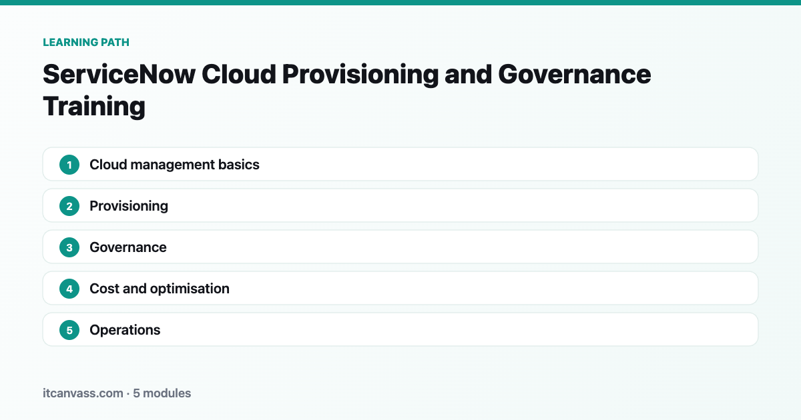Select the number 1 circle badge
The height and width of the screenshot is (420, 801).
[x=69, y=164]
